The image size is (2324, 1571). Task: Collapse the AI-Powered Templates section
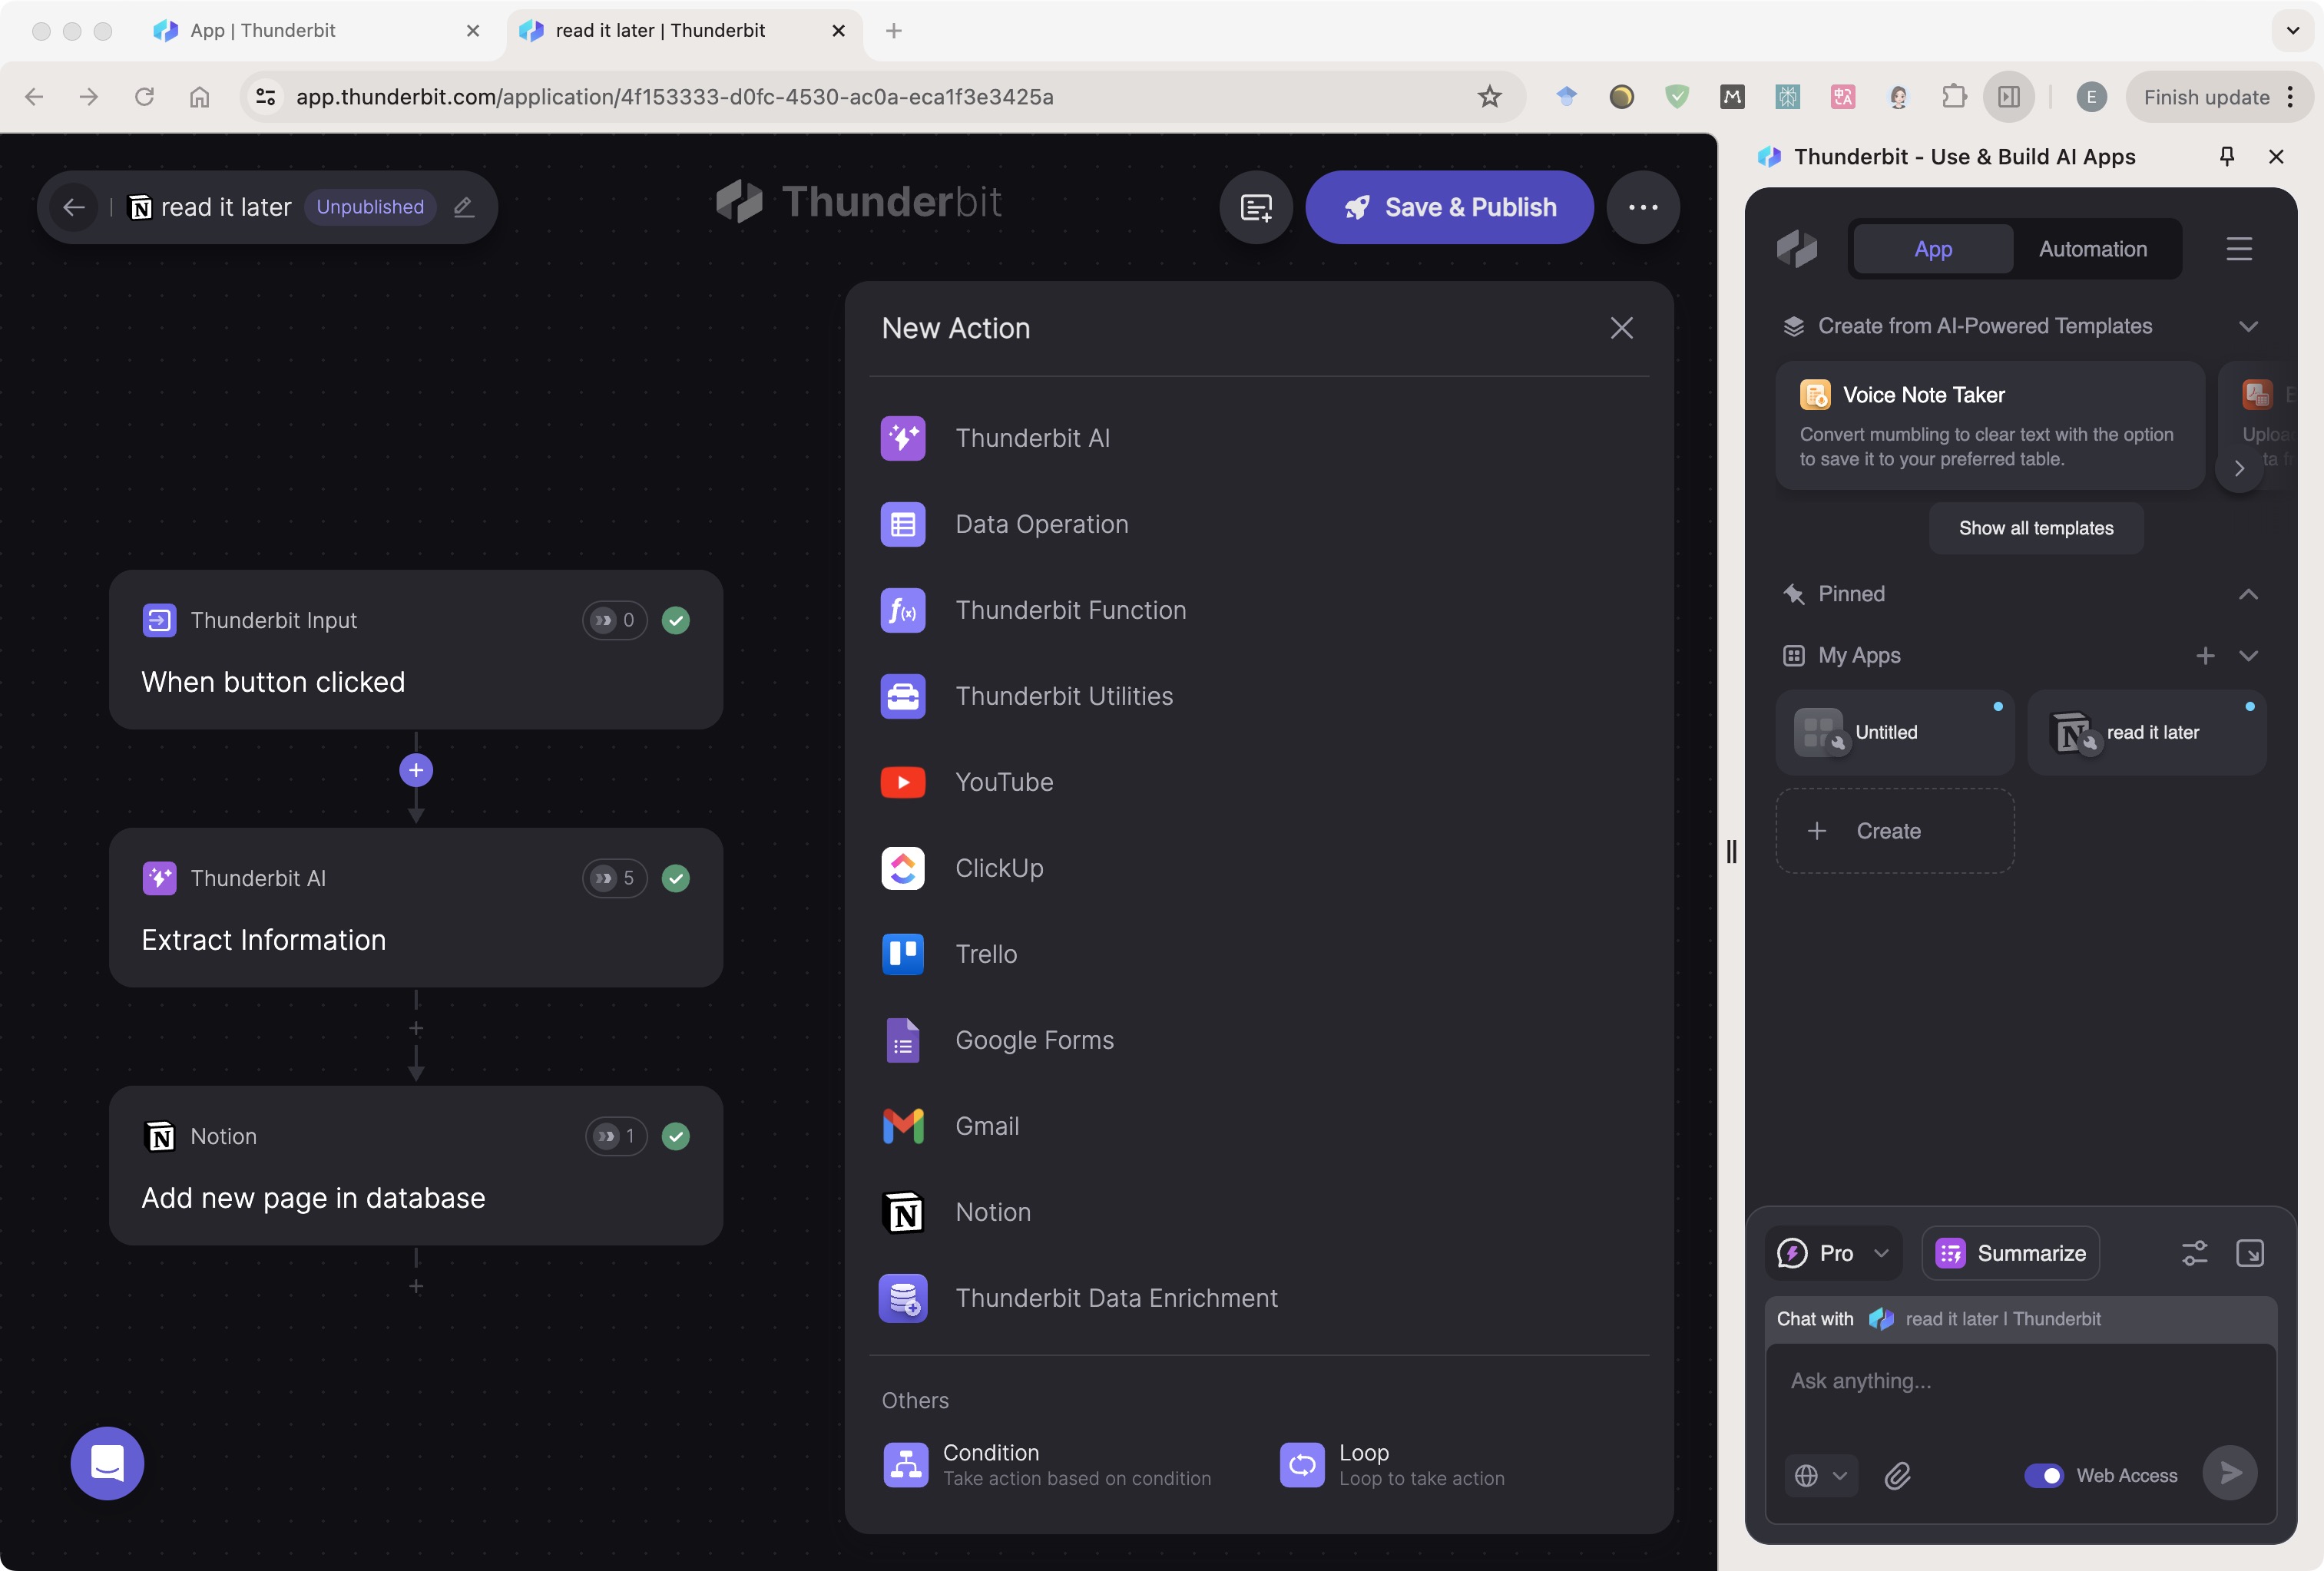click(2248, 326)
